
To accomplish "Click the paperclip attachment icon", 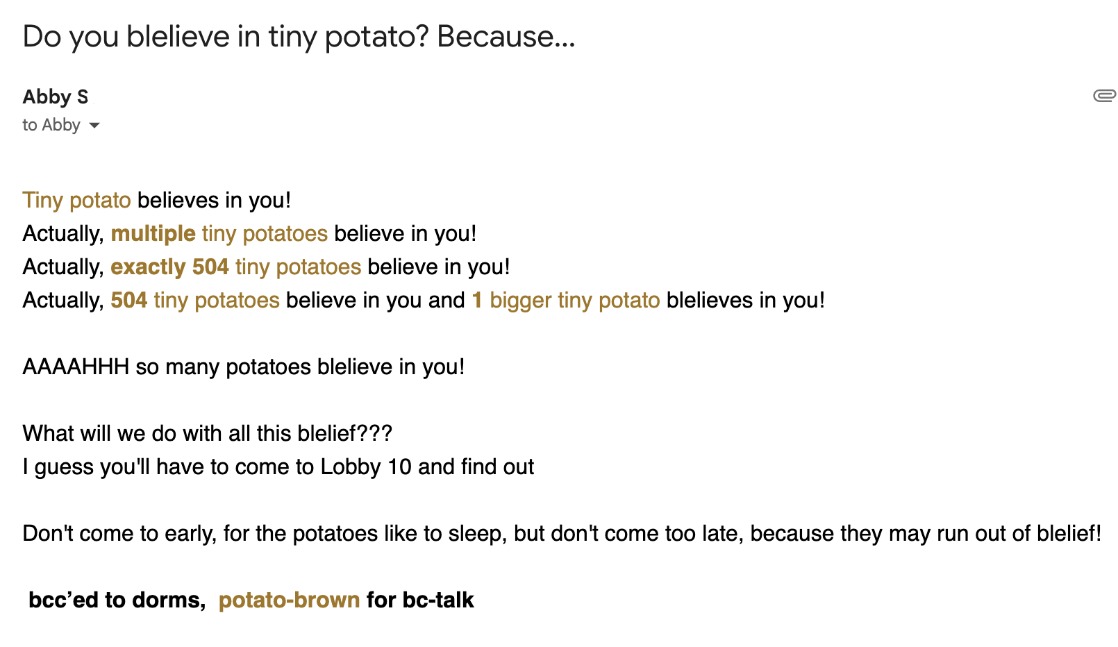I will pyautogui.click(x=1104, y=96).
